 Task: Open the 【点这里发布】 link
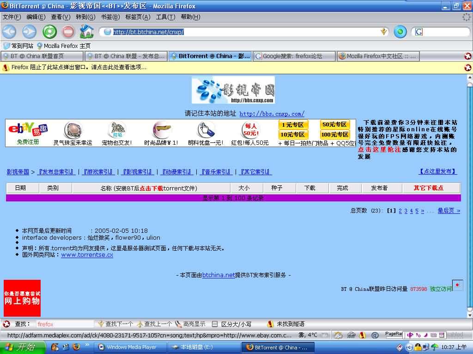pos(438,171)
